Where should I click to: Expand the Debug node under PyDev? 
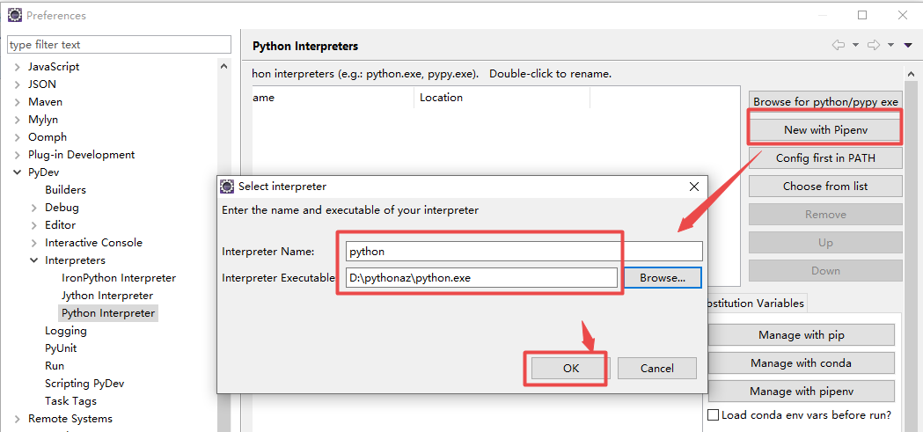[x=34, y=208]
